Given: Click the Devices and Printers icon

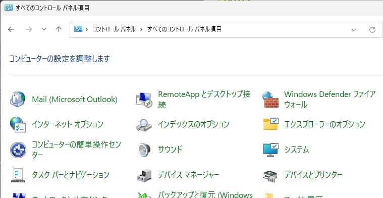Looking at the screenshot, I should point(270,176).
